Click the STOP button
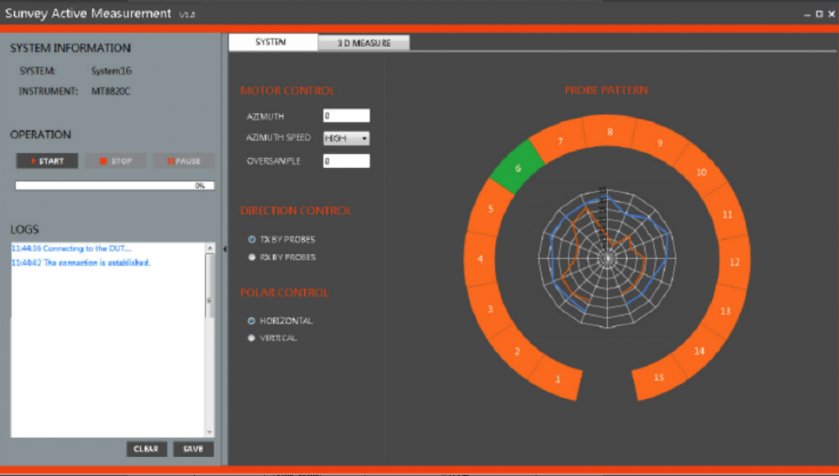 [x=116, y=161]
